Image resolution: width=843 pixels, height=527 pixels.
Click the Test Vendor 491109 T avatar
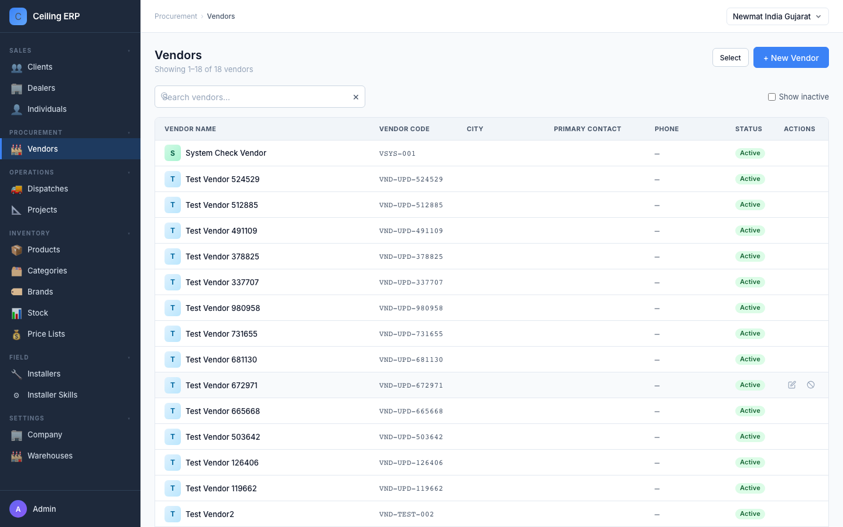point(173,231)
